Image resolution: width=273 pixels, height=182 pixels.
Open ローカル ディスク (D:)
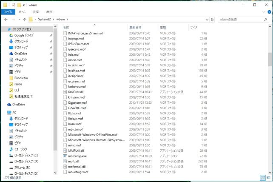click(x=26, y=161)
